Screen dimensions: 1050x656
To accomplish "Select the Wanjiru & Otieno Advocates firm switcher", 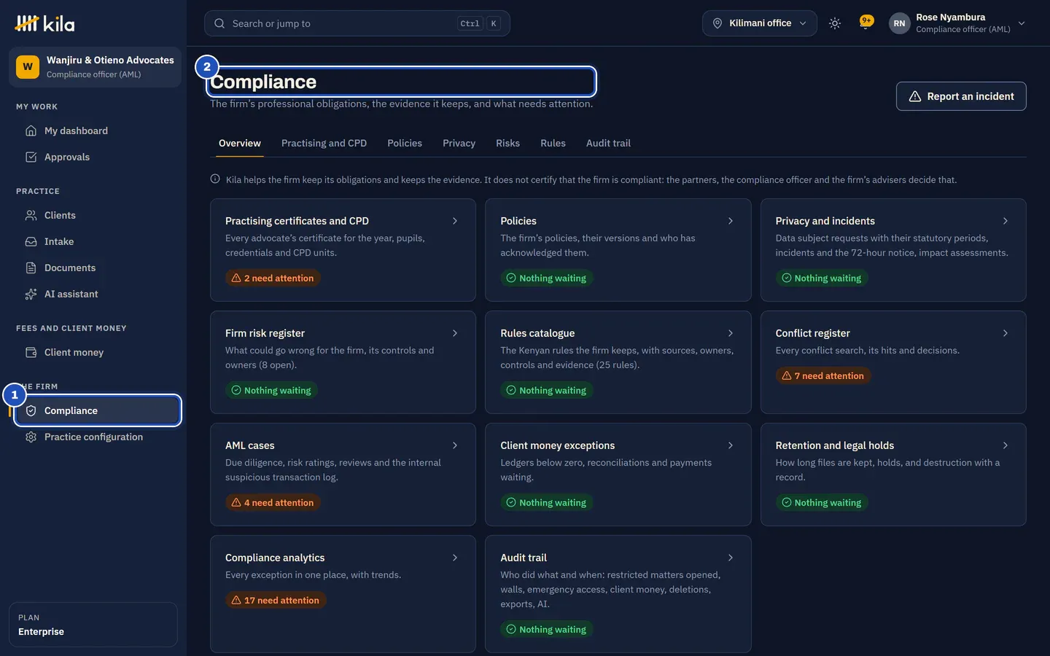I will [95, 67].
